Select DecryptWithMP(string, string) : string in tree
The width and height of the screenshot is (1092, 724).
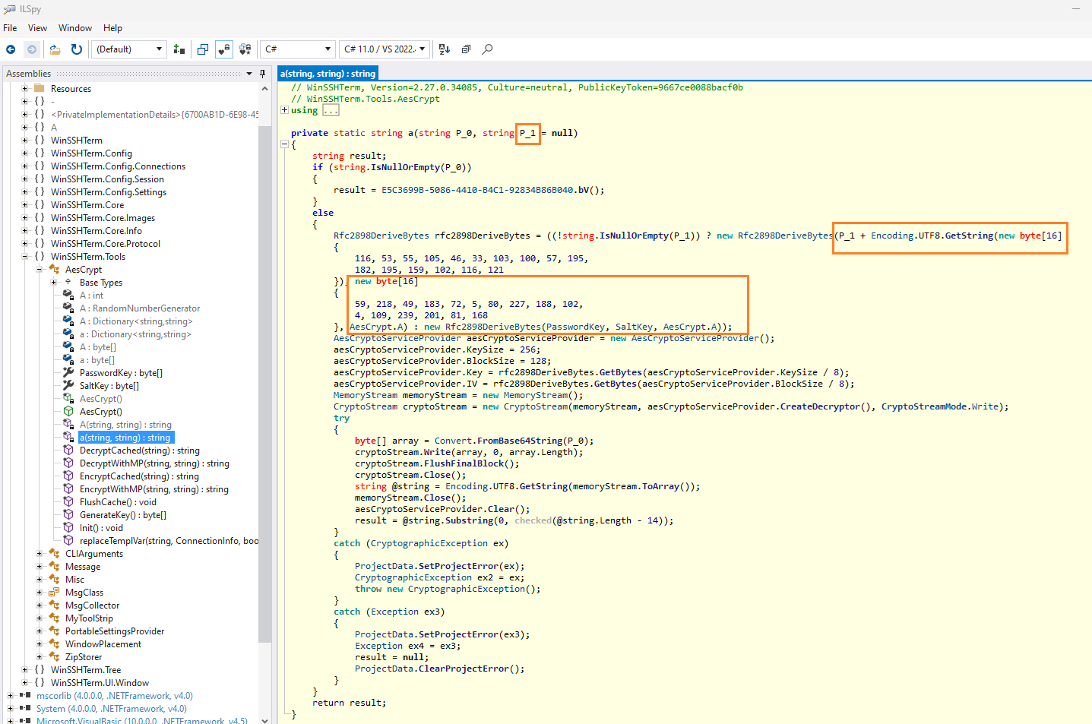click(x=154, y=463)
